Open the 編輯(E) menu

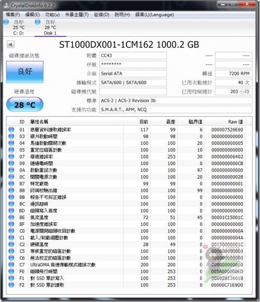[x=32, y=15]
